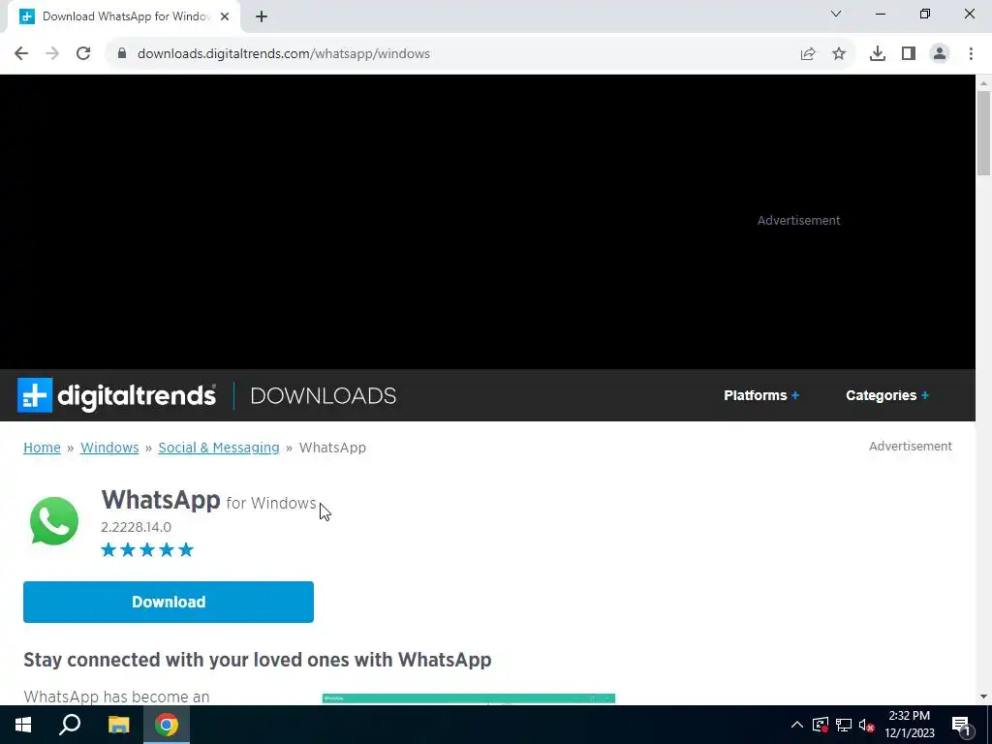Viewport: 992px width, 744px height.
Task: Click the five-star rating
Action: (x=147, y=549)
